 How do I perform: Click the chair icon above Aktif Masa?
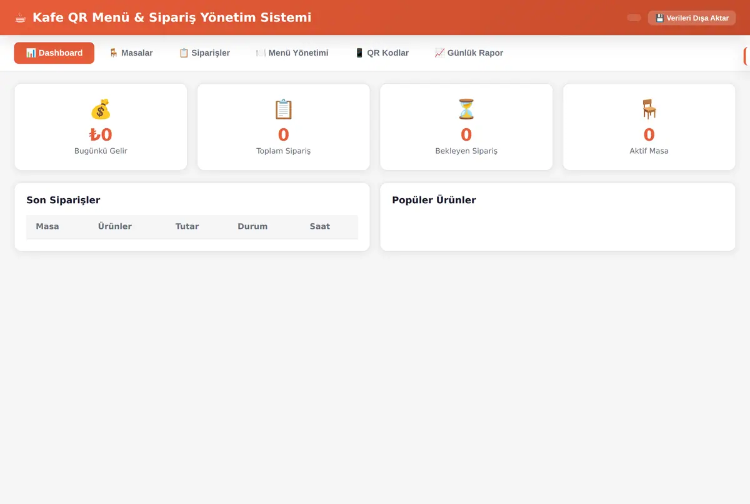click(x=649, y=109)
